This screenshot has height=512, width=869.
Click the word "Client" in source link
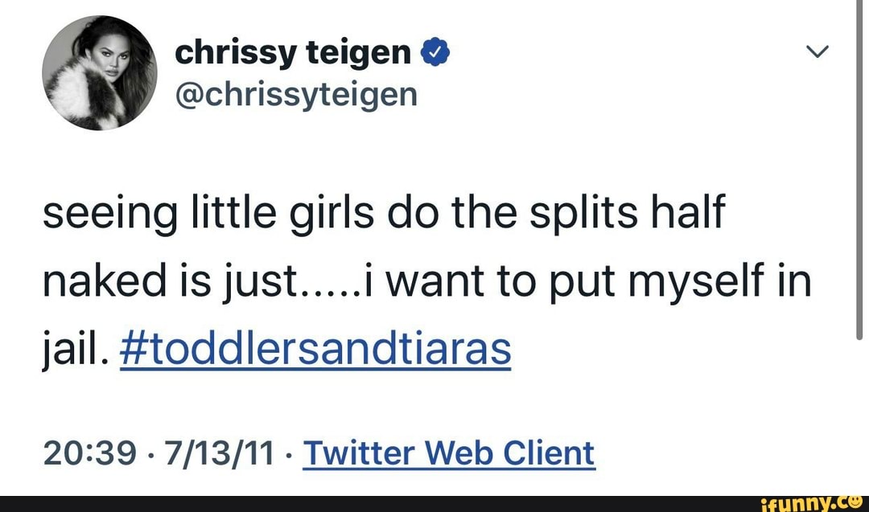[549, 453]
